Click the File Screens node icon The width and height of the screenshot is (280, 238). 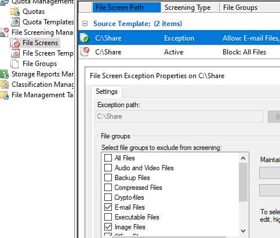coord(15,43)
